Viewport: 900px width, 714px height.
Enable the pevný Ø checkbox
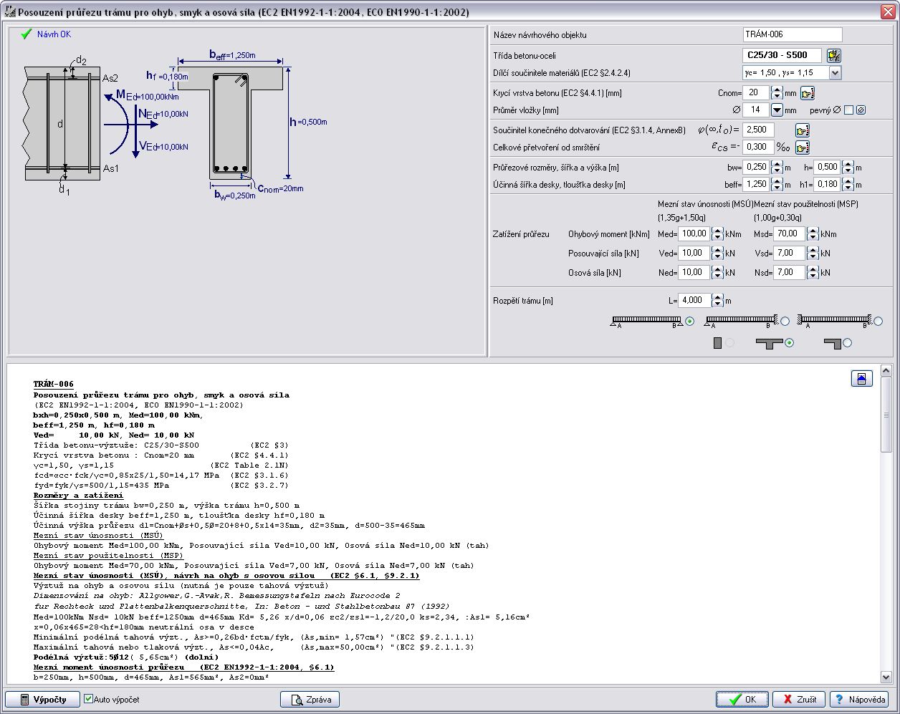(848, 110)
